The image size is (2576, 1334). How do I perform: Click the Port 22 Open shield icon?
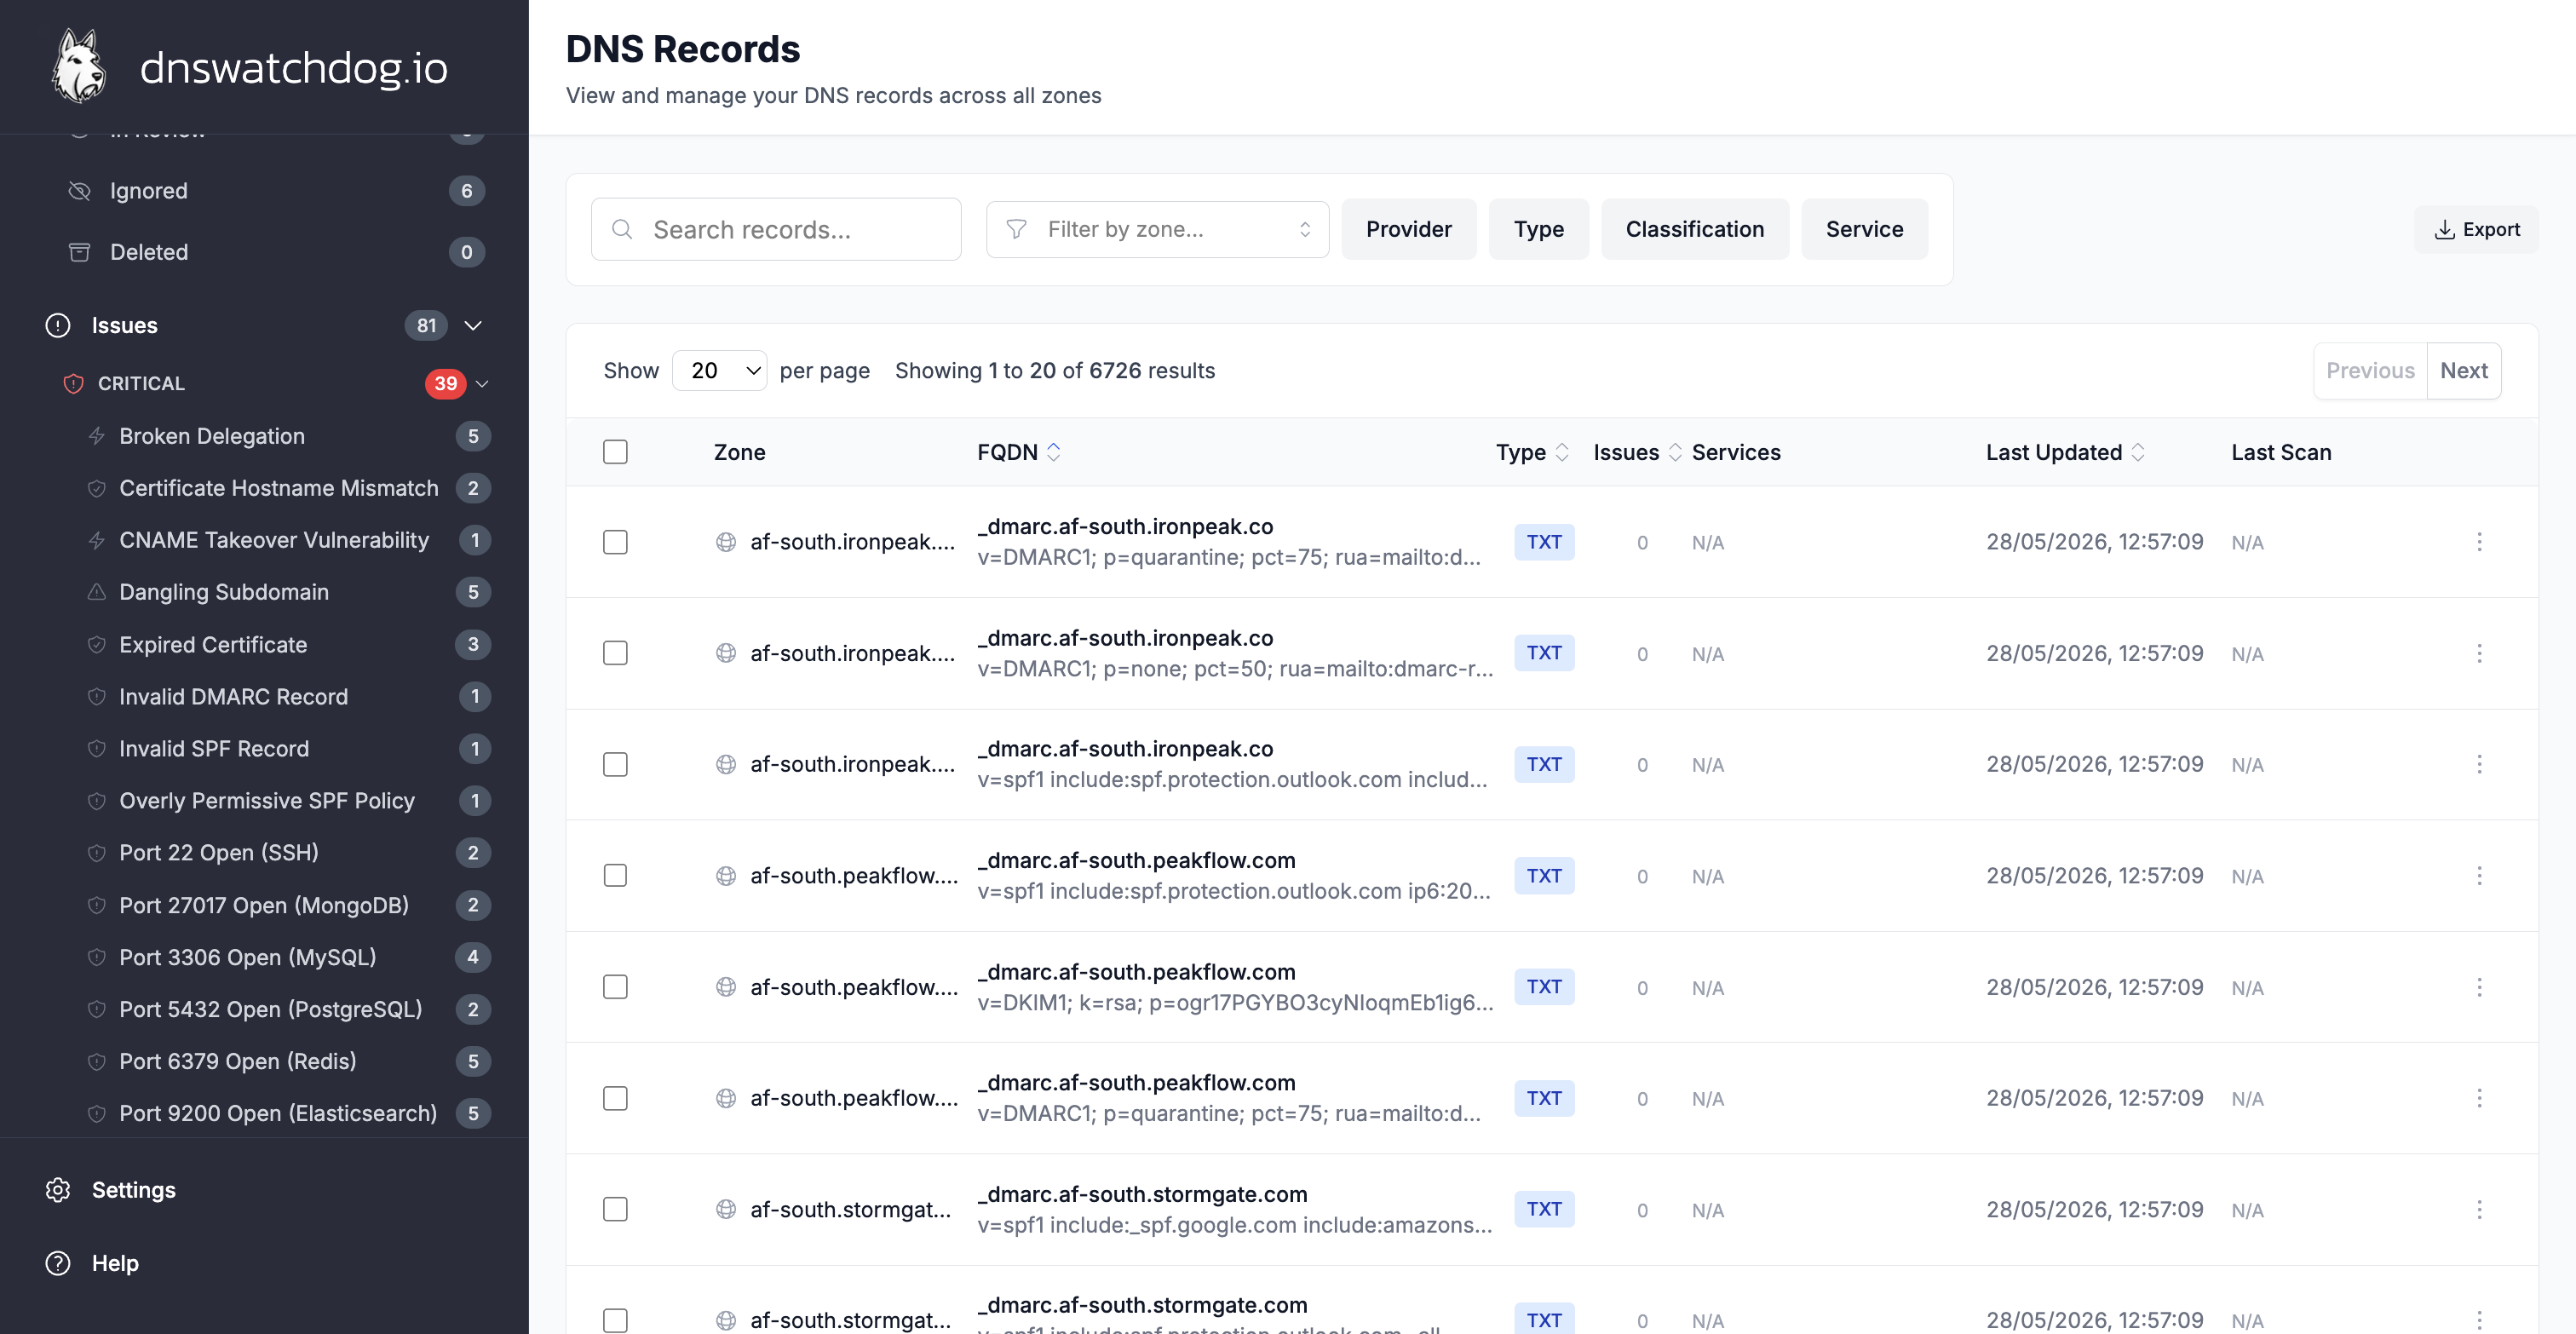click(97, 853)
